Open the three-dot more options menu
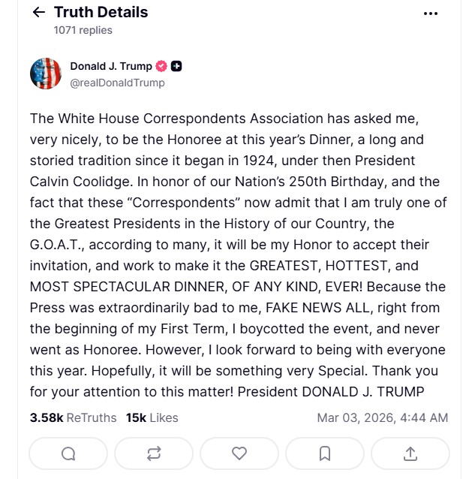 point(431,13)
